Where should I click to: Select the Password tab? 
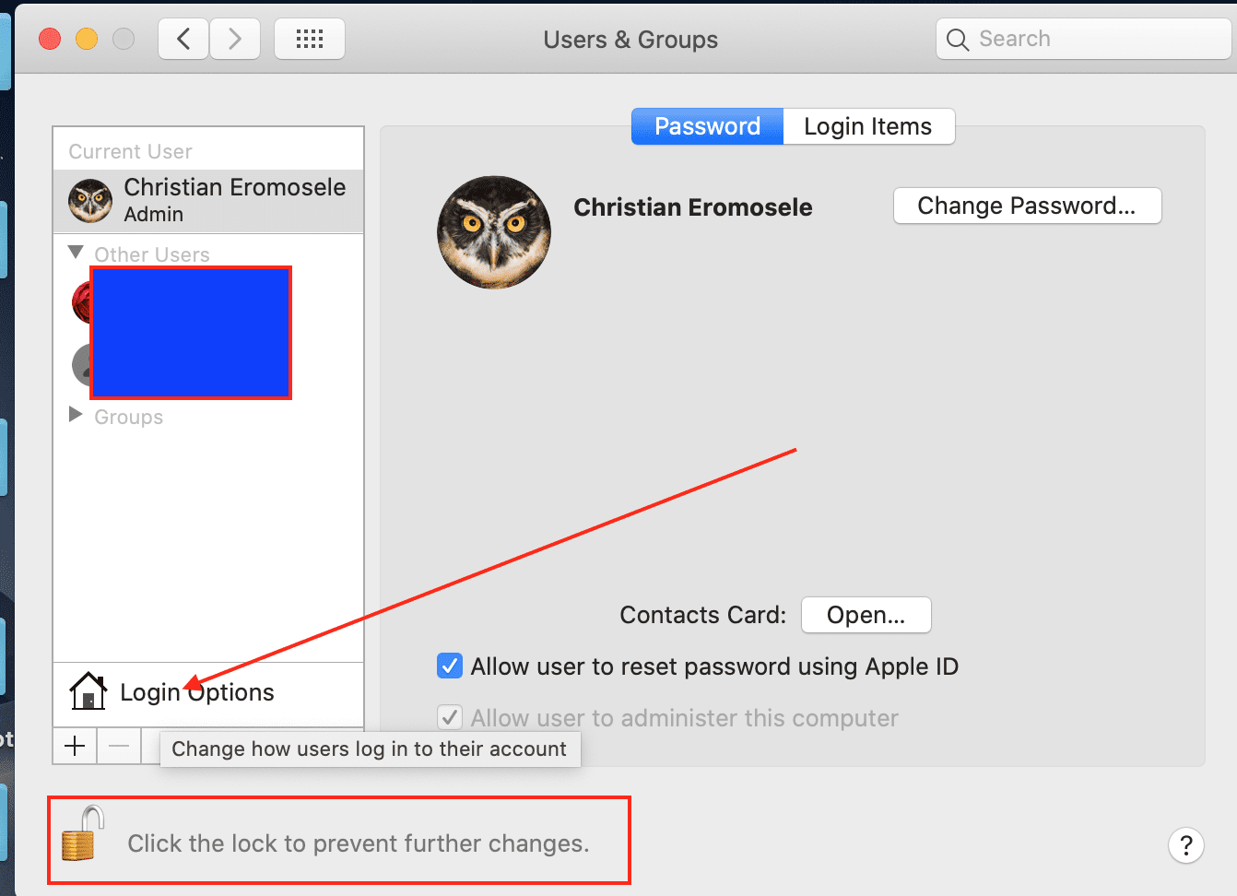click(x=707, y=126)
